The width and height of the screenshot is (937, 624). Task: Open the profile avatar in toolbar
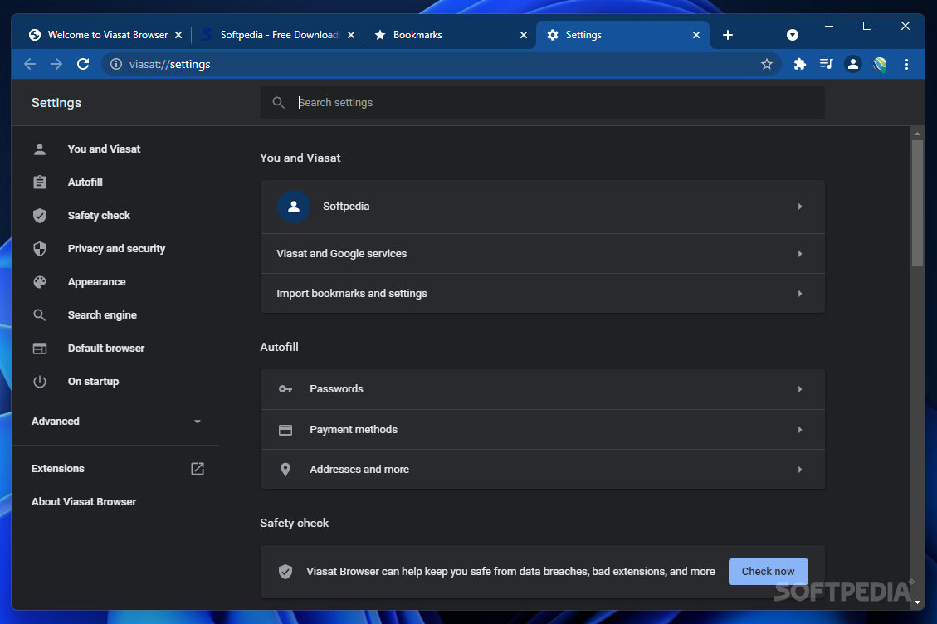(852, 64)
